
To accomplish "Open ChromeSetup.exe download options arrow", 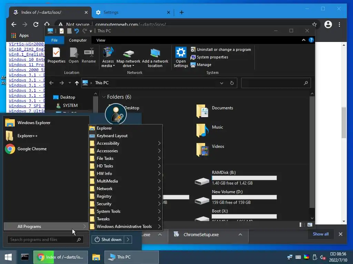I will coord(240,234).
